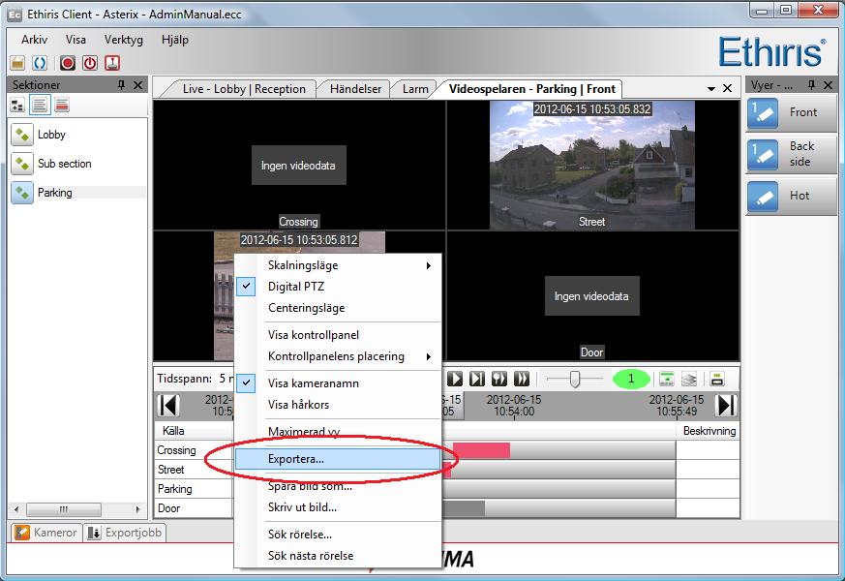Select the list view icon in Sektioner
The height and width of the screenshot is (581, 845).
click(x=40, y=106)
